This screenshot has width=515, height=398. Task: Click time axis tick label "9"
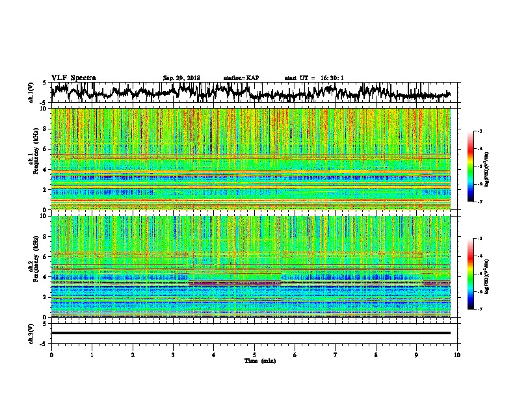pos(416,355)
